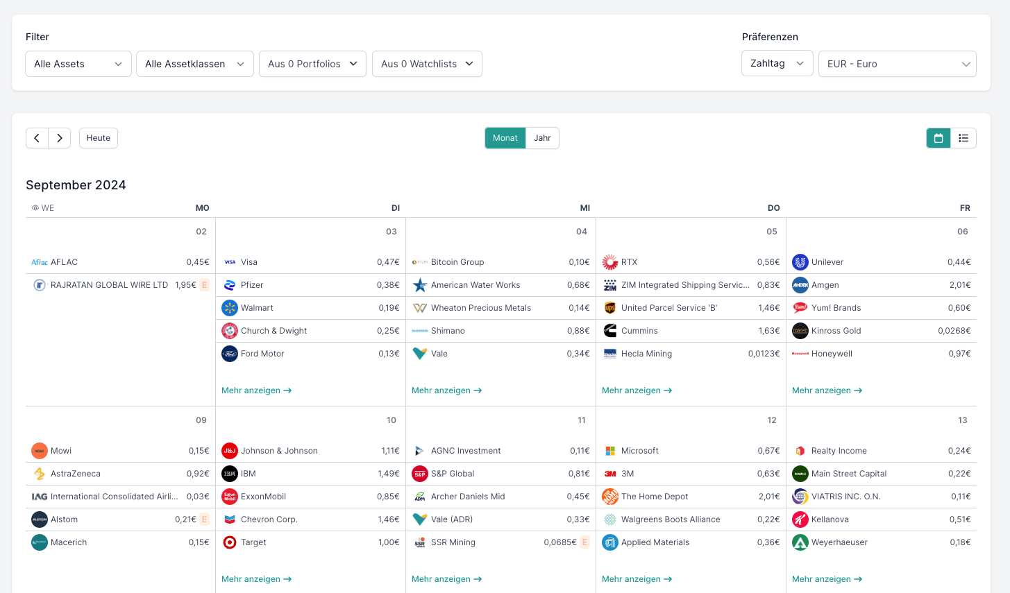Show more dividends for September 12
The width and height of the screenshot is (1010, 593).
[x=637, y=579]
